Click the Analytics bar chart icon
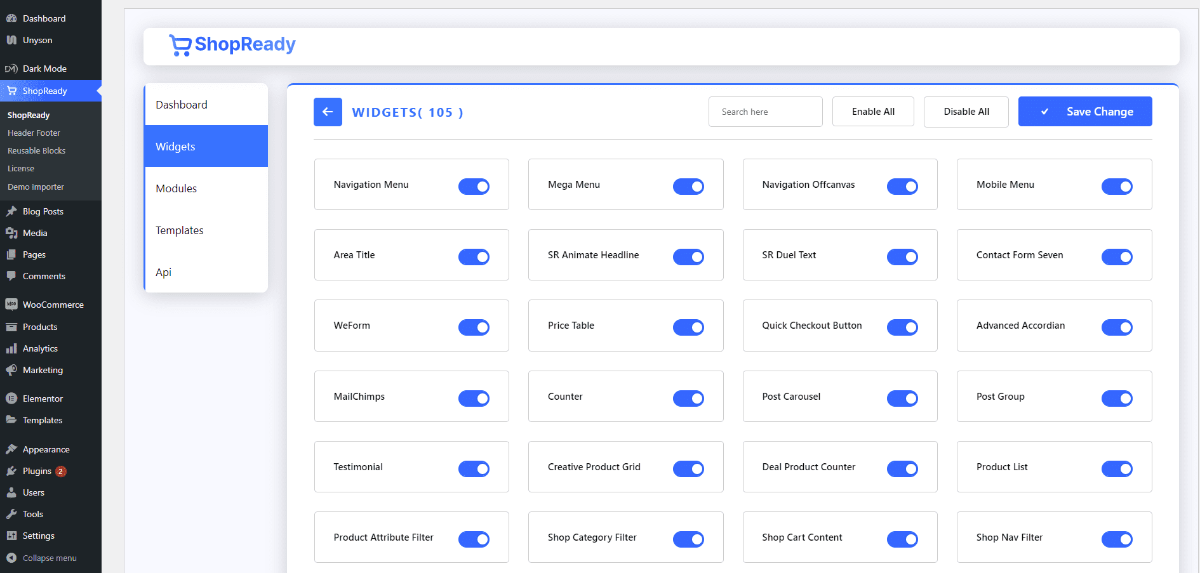1200x573 pixels. coord(11,348)
